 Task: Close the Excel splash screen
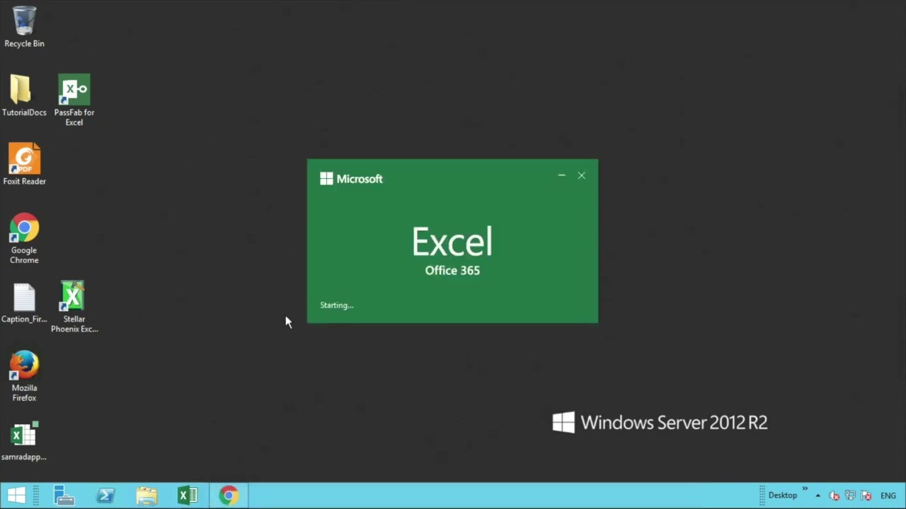582,175
